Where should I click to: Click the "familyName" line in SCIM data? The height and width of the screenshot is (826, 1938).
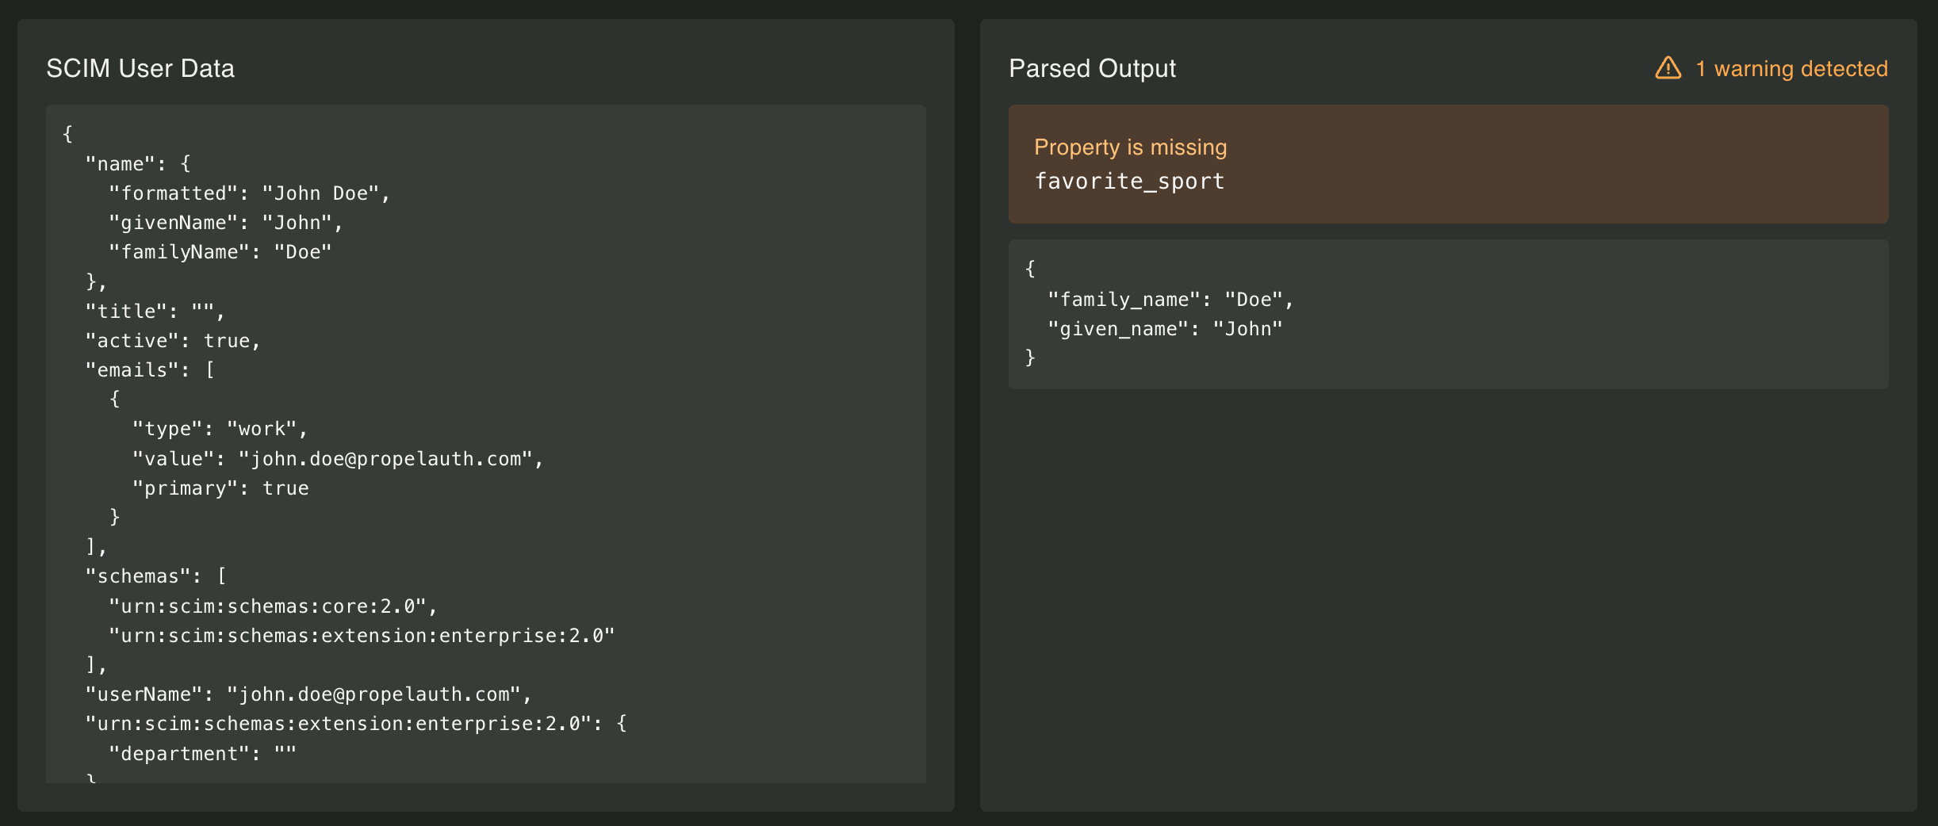[x=220, y=252]
